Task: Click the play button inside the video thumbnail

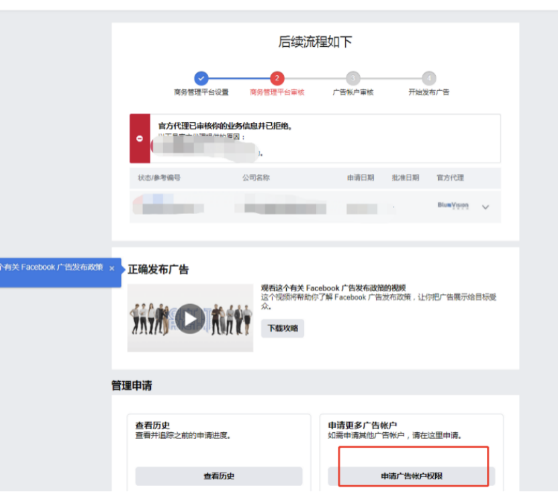Action: pyautogui.click(x=190, y=318)
